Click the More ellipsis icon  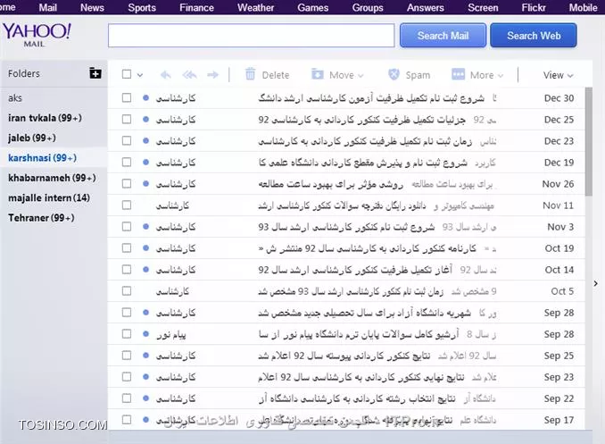[x=458, y=74]
